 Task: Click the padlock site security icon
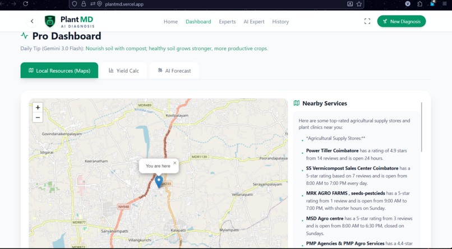(84, 4)
